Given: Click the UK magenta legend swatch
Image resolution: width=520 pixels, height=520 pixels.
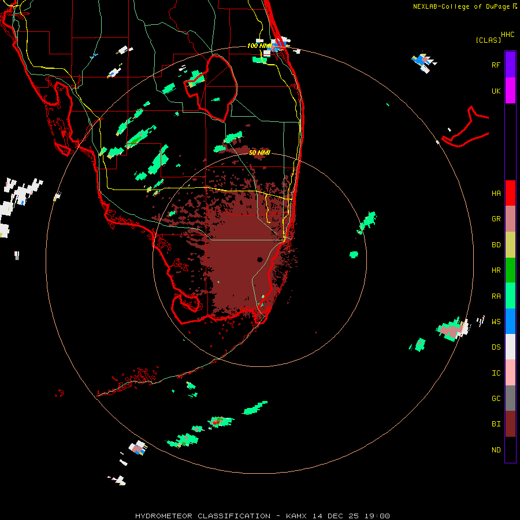Looking at the screenshot, I should tap(510, 91).
